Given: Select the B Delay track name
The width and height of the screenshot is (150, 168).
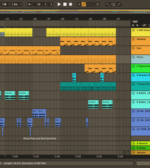Looking at the screenshot, I should click(141, 148).
